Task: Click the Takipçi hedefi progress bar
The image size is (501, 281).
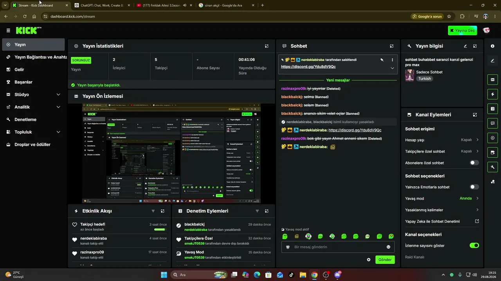Action: tap(160, 229)
